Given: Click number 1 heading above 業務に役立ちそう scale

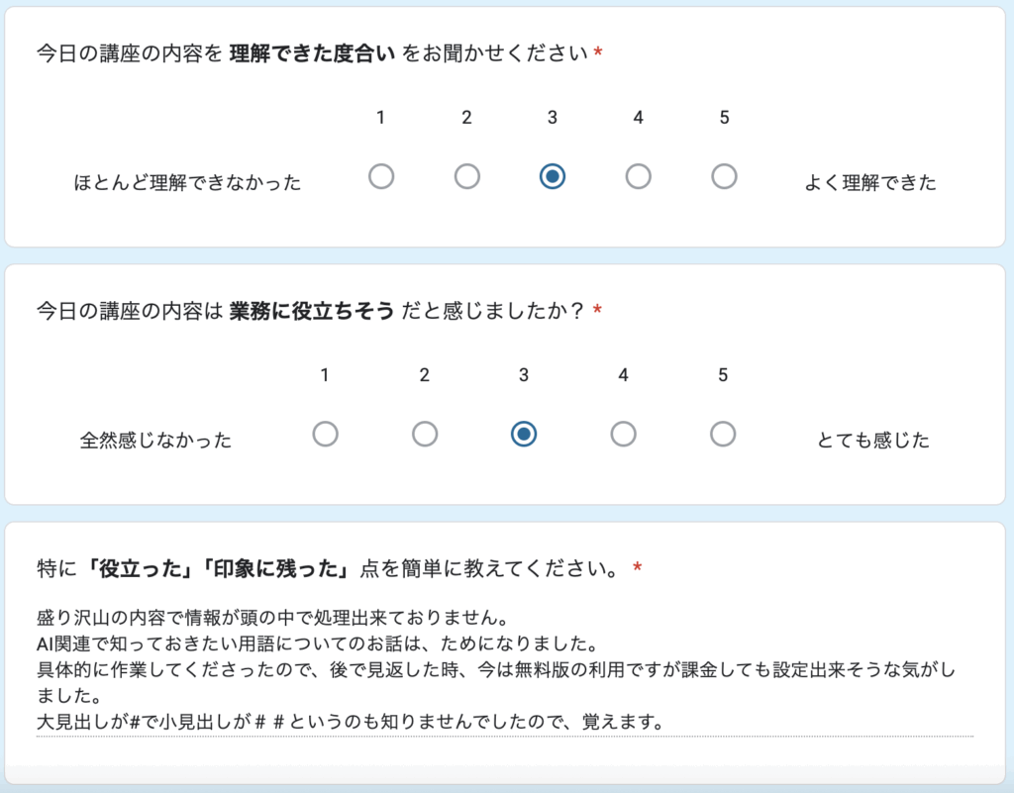Looking at the screenshot, I should 325,375.
